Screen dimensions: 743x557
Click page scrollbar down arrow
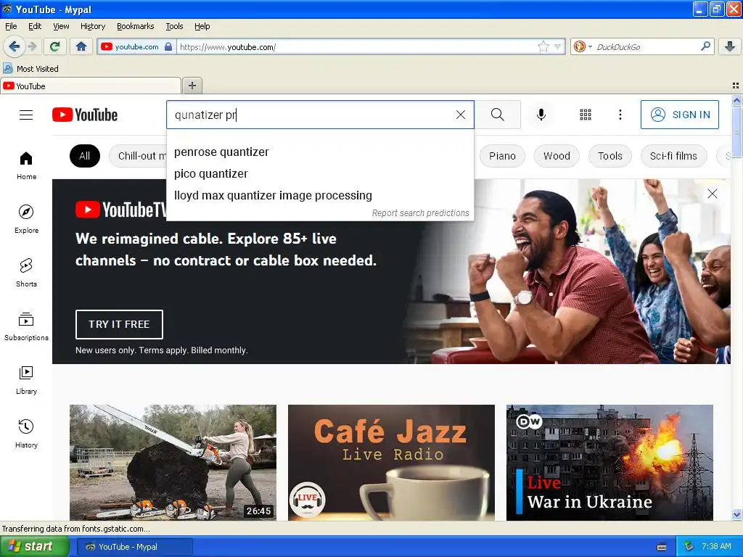(736, 514)
